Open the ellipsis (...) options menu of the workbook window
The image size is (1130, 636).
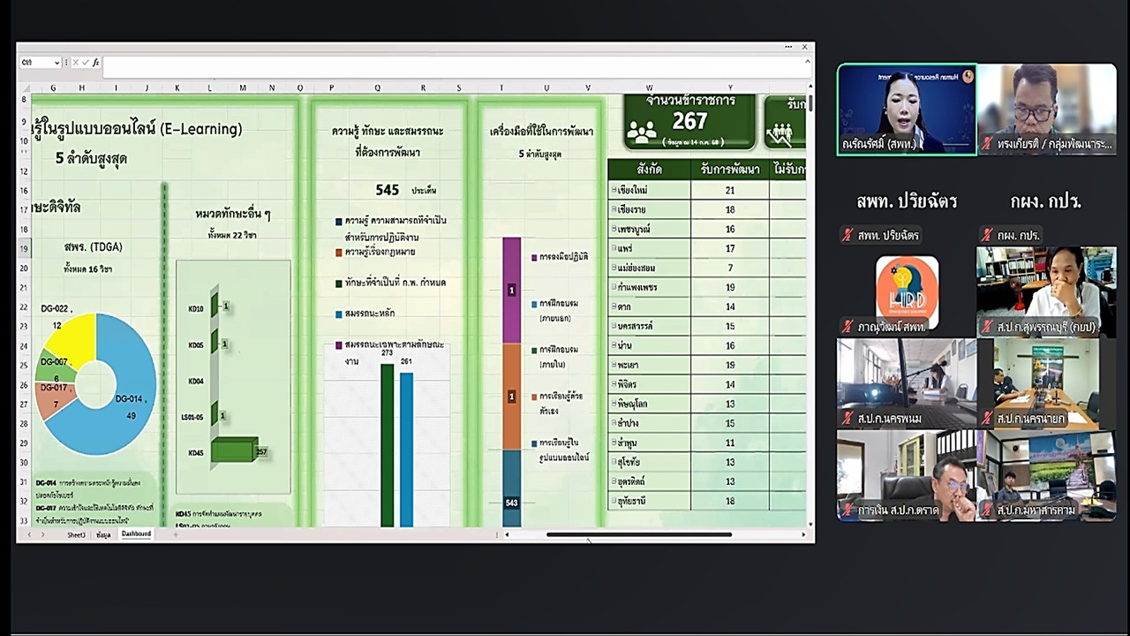(x=788, y=47)
